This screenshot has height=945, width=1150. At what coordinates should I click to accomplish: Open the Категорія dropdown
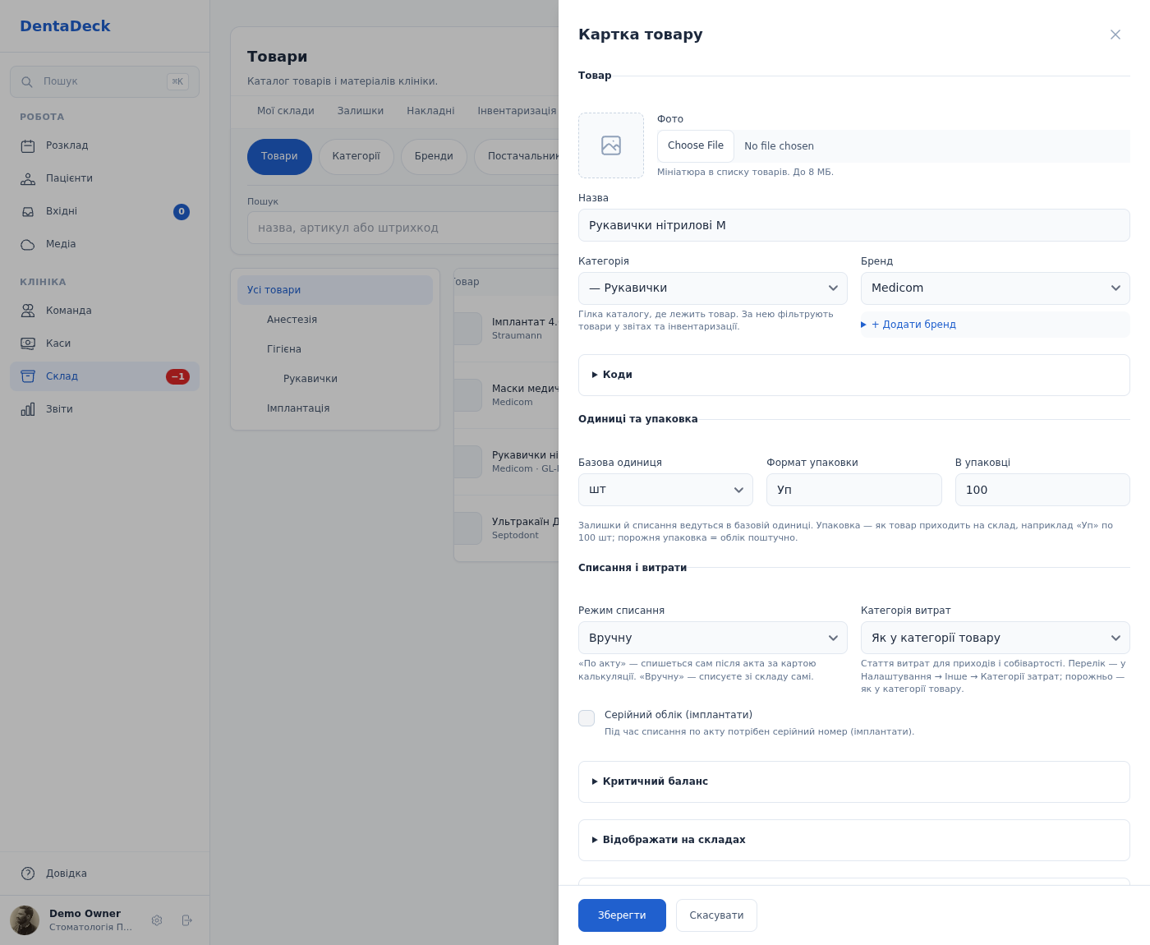713,288
